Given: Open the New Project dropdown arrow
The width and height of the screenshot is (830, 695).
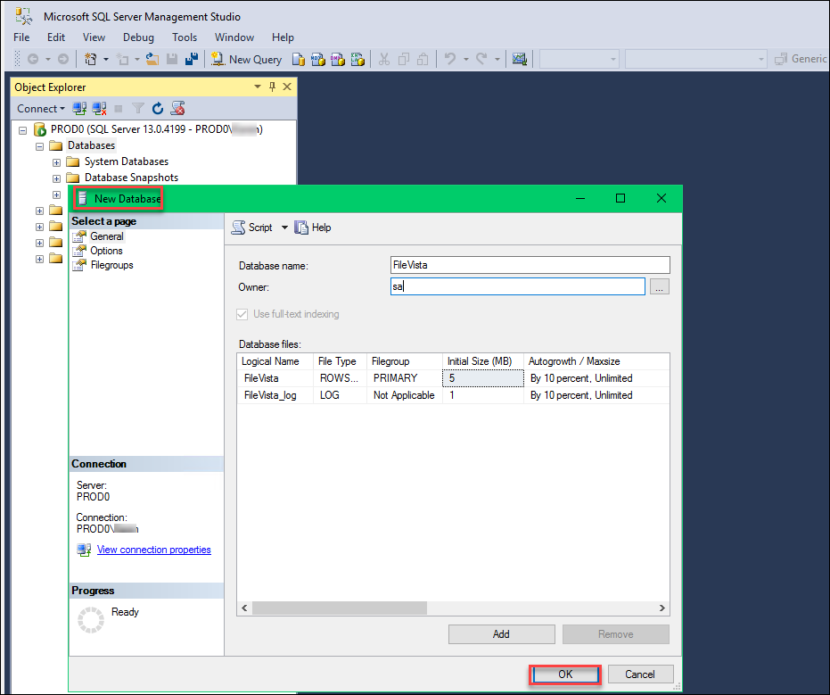Looking at the screenshot, I should click(106, 59).
